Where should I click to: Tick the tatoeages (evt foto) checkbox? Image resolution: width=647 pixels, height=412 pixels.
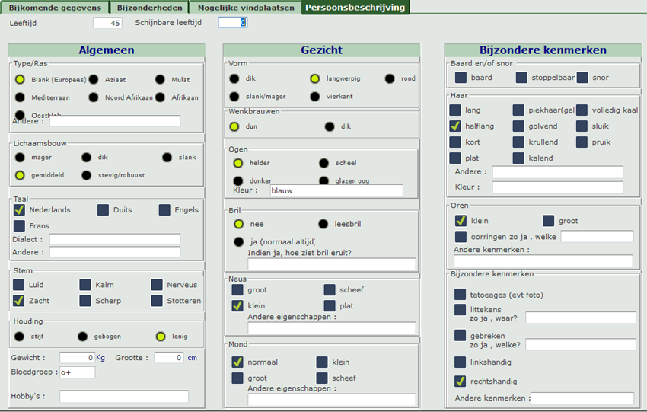coord(461,295)
